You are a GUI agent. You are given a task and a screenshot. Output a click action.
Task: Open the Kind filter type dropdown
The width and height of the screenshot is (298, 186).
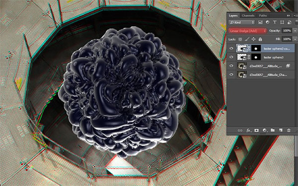click(242, 22)
